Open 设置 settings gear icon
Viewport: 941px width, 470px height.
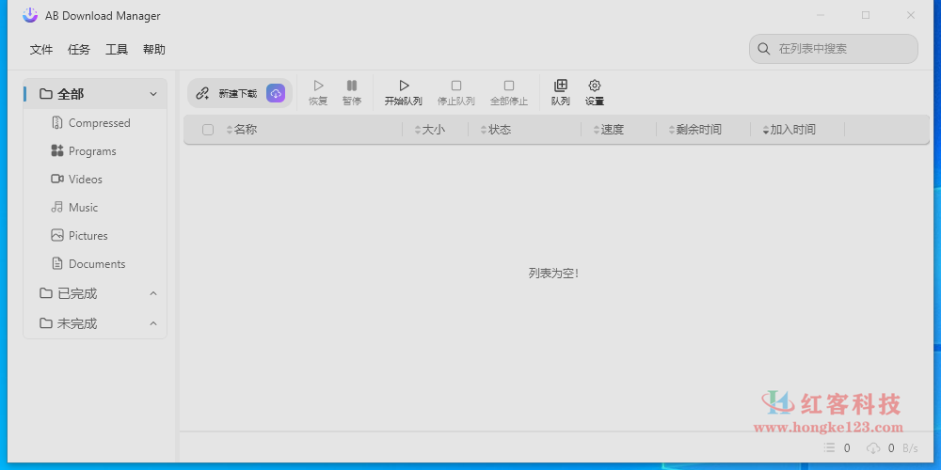595,86
